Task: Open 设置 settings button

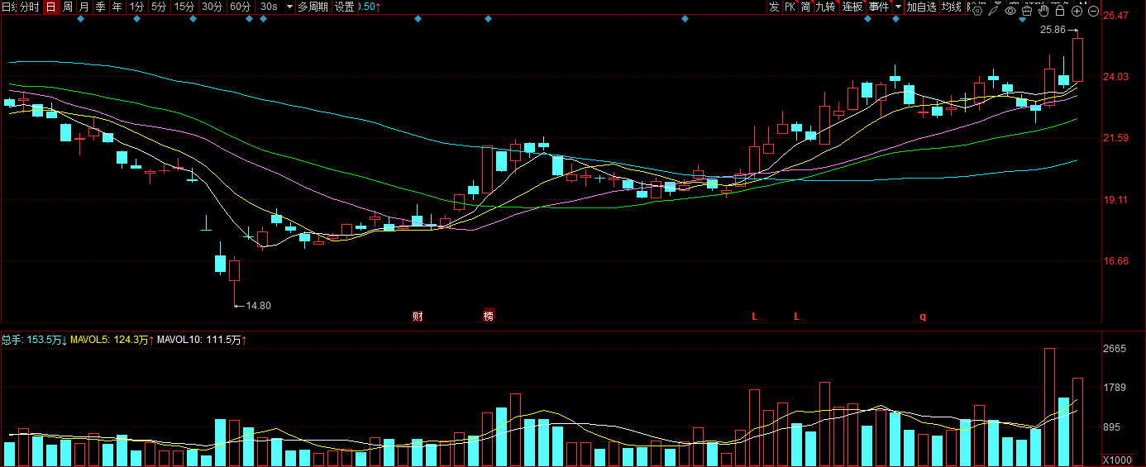Action: (344, 7)
